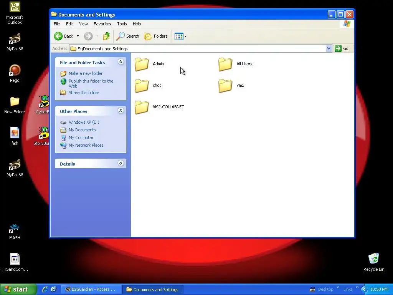Open the Views dropdown button
Image resolution: width=393 pixels, height=295 pixels.
pos(180,36)
